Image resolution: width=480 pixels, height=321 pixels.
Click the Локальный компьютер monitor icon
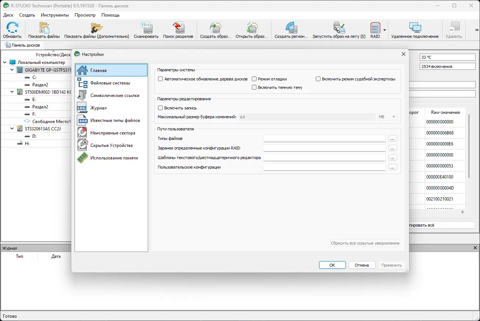click(12, 62)
